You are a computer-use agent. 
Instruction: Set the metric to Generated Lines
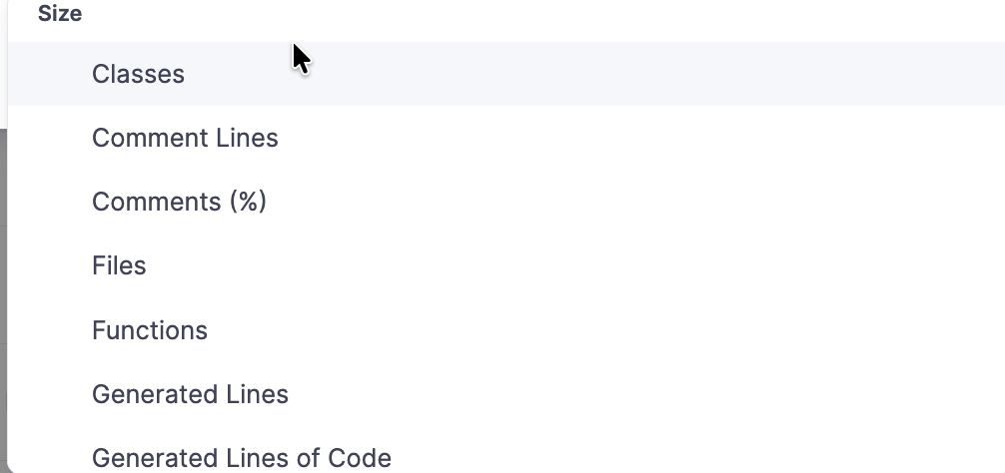190,394
